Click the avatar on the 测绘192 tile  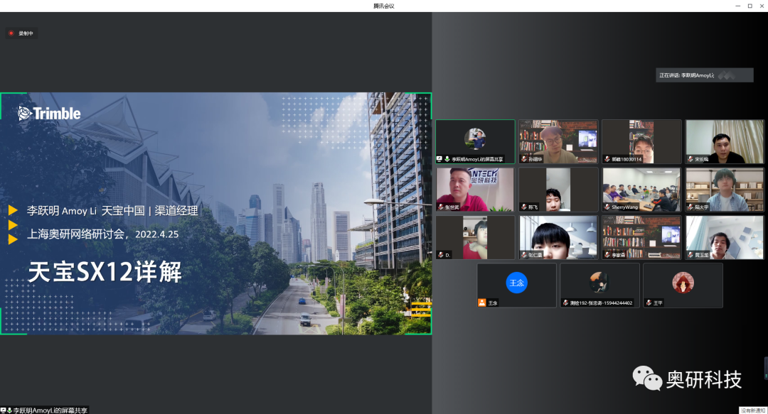pos(599,283)
